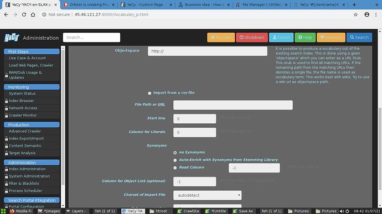This screenshot has width=382, height=214.
Task: Open the browser home page
Action: (x=33, y=14)
